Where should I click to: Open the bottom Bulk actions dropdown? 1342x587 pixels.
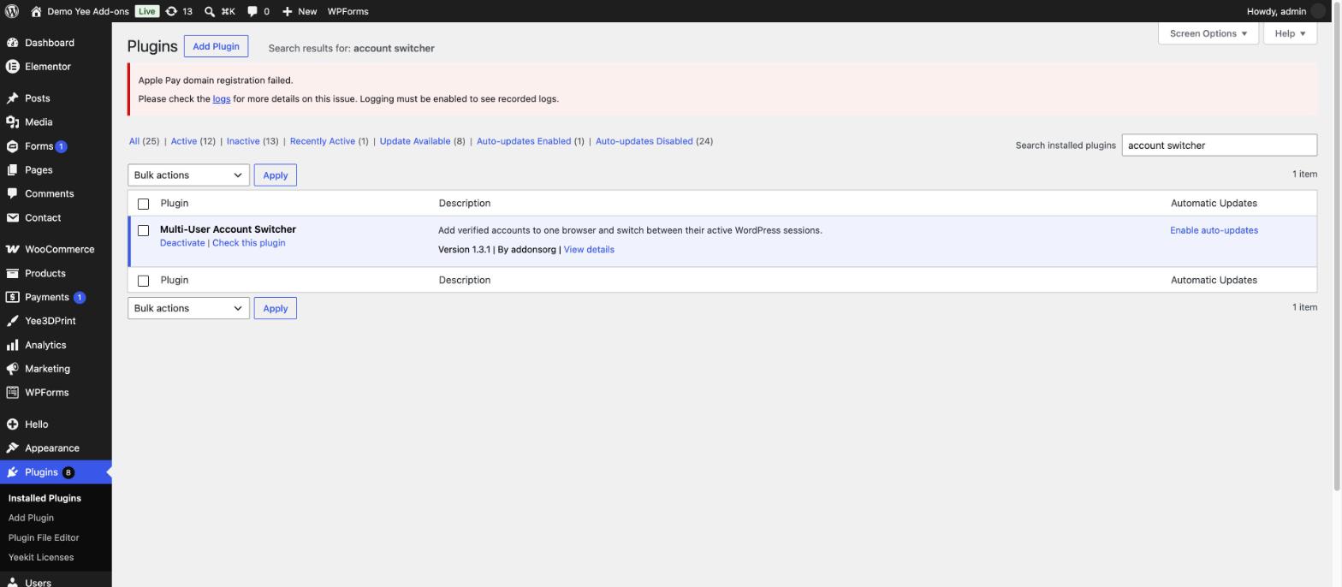click(188, 308)
